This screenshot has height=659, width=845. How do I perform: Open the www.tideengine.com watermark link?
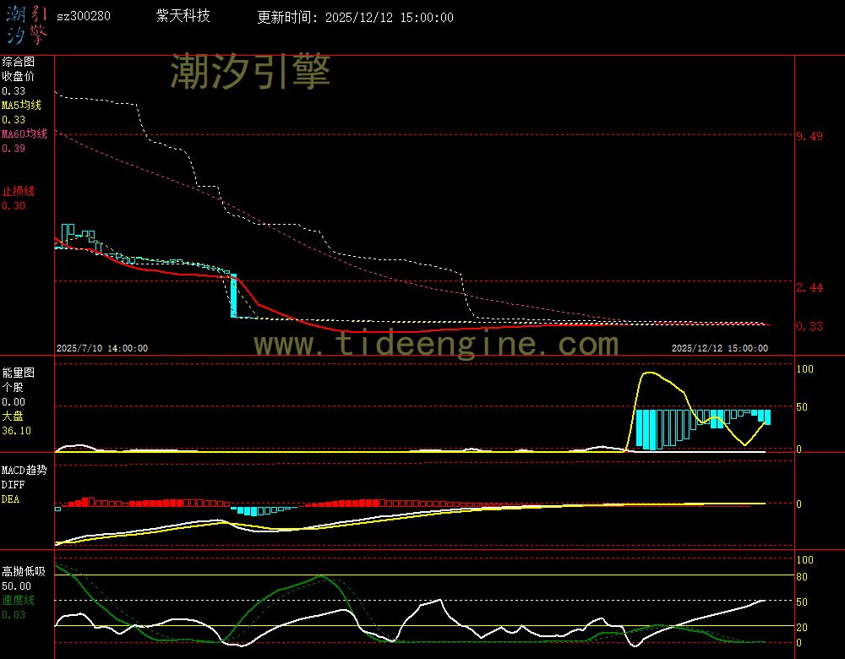(436, 344)
